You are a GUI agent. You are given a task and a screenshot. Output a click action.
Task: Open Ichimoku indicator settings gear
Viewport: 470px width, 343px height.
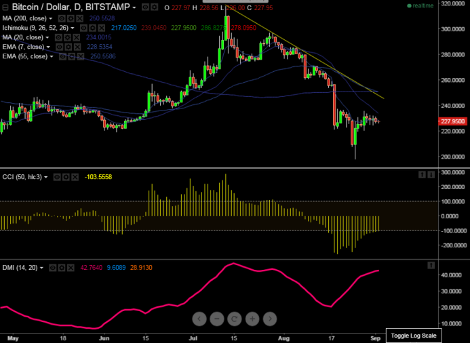[92, 28]
